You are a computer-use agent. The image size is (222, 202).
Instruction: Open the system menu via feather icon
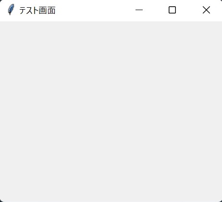point(11,10)
